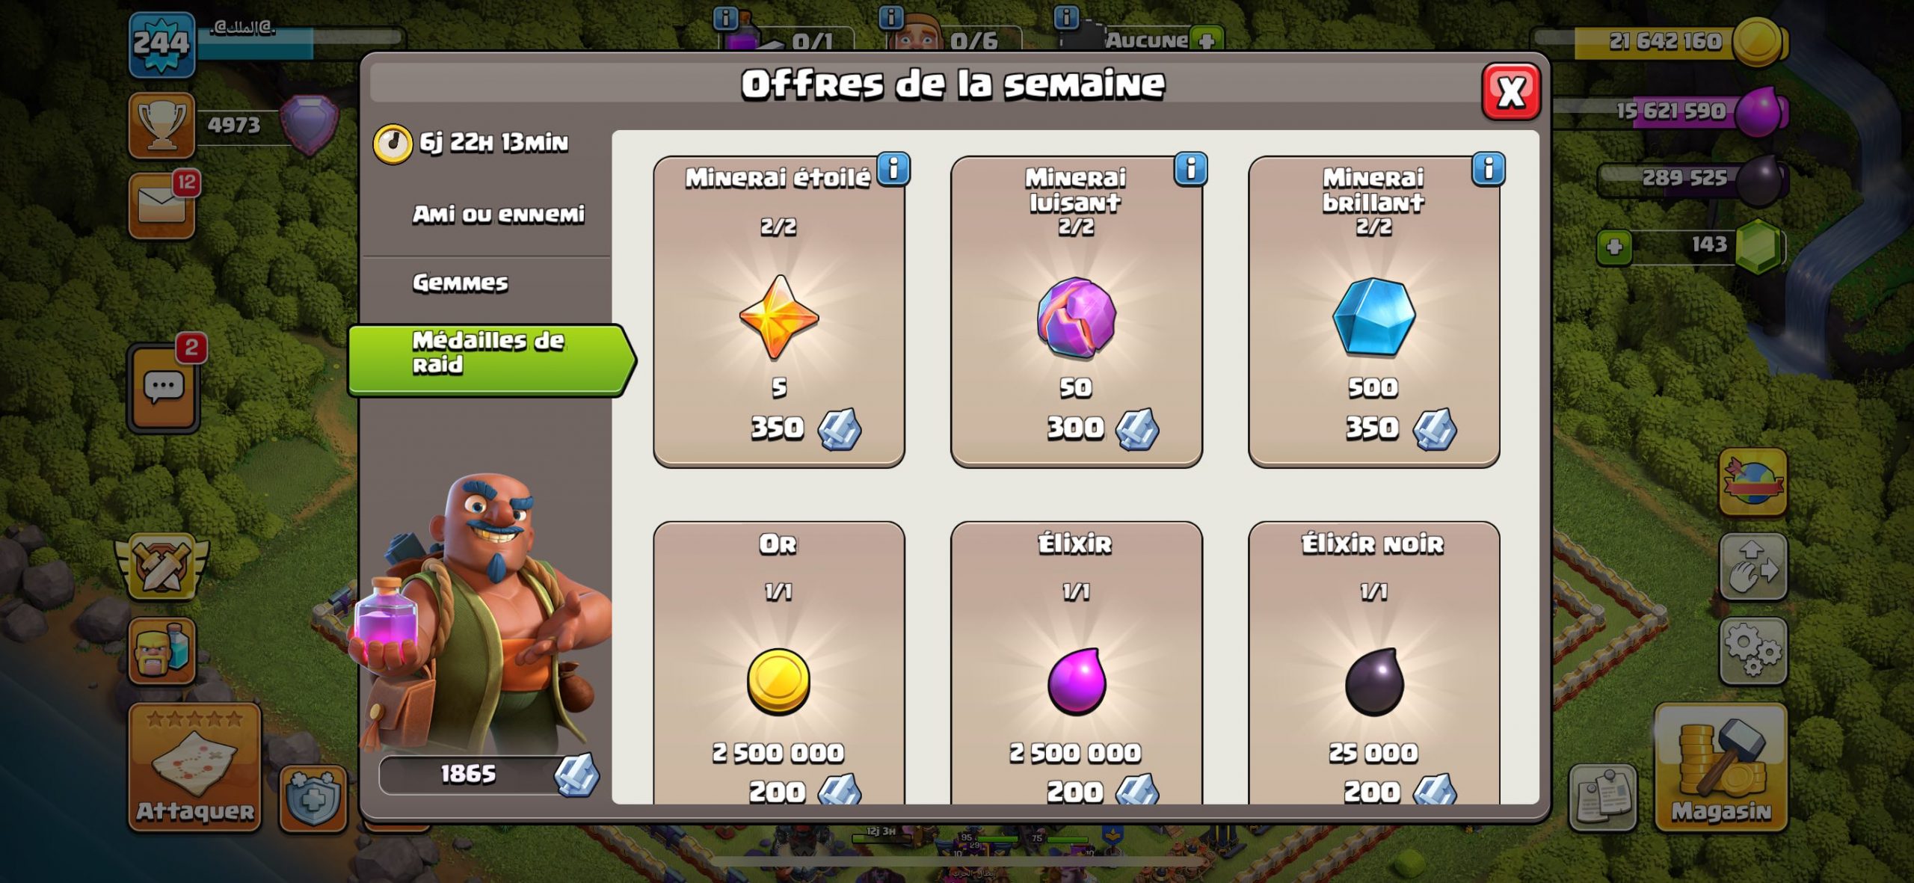The image size is (1914, 883).
Task: Select the Gemmes tab
Action: 460,283
